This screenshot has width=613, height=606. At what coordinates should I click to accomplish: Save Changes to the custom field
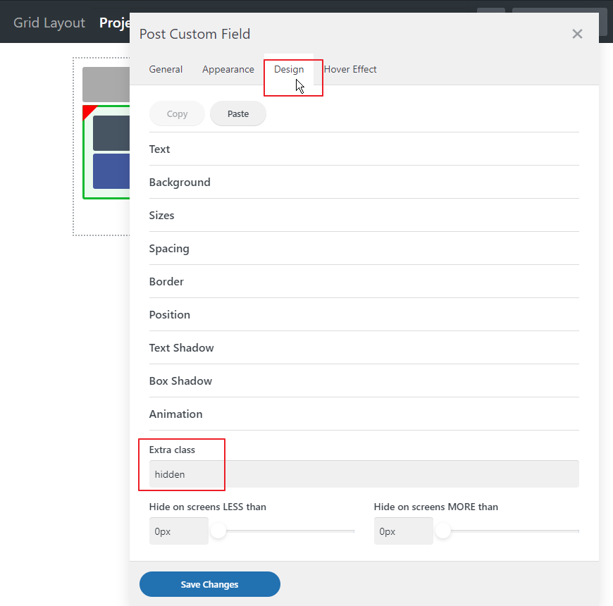click(x=209, y=584)
